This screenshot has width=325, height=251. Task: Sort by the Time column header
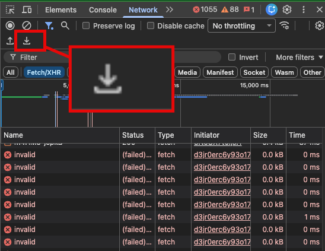pos(304,135)
